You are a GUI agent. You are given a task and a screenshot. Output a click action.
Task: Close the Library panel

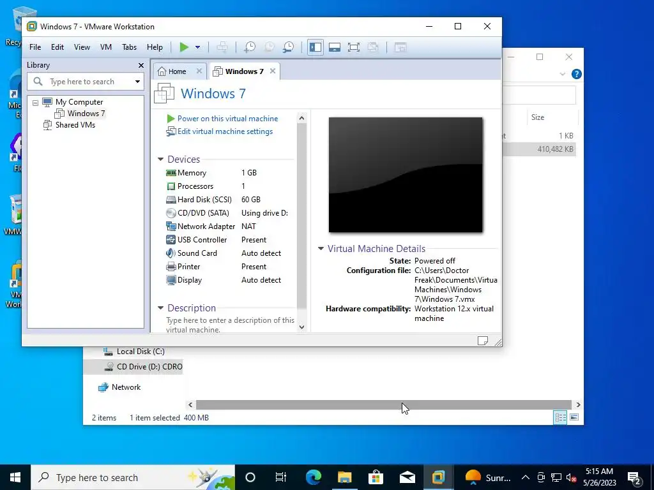click(x=141, y=66)
